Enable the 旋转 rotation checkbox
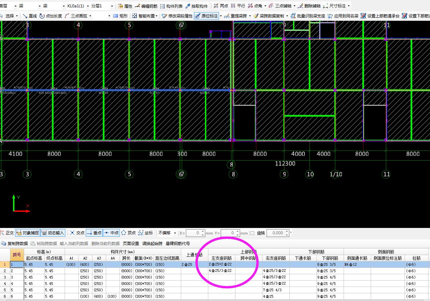The height and width of the screenshot is (301, 430). pos(253,233)
